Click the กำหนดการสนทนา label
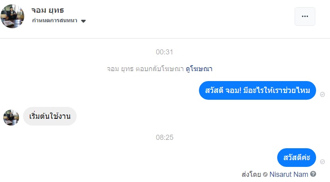The height and width of the screenshot is (182, 330). pos(55,21)
